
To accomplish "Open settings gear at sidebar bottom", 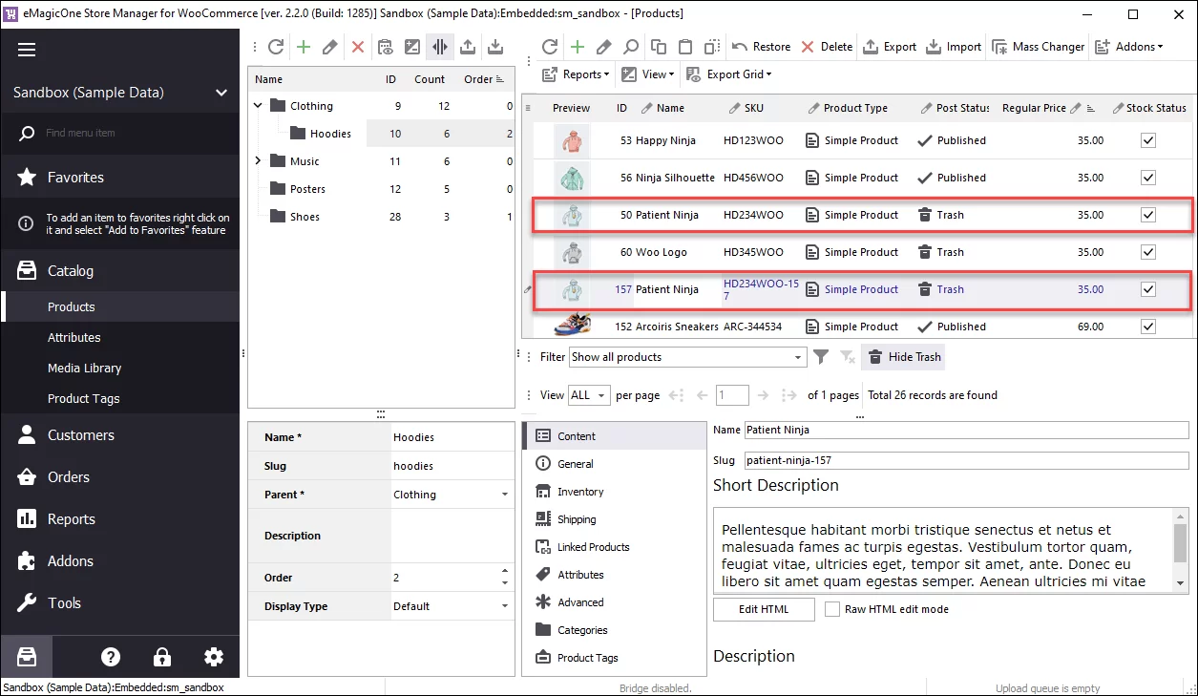I will pyautogui.click(x=214, y=657).
